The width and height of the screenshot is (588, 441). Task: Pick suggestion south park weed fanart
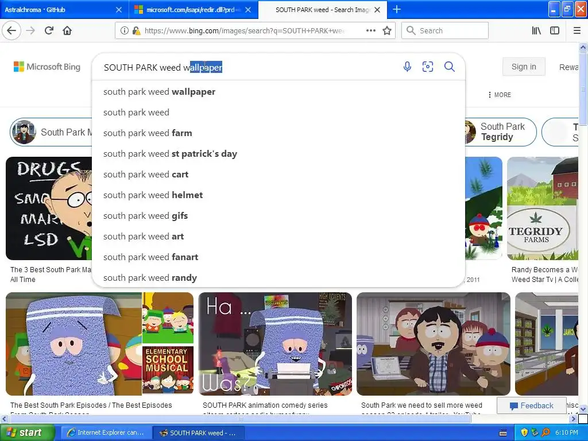pos(278,257)
